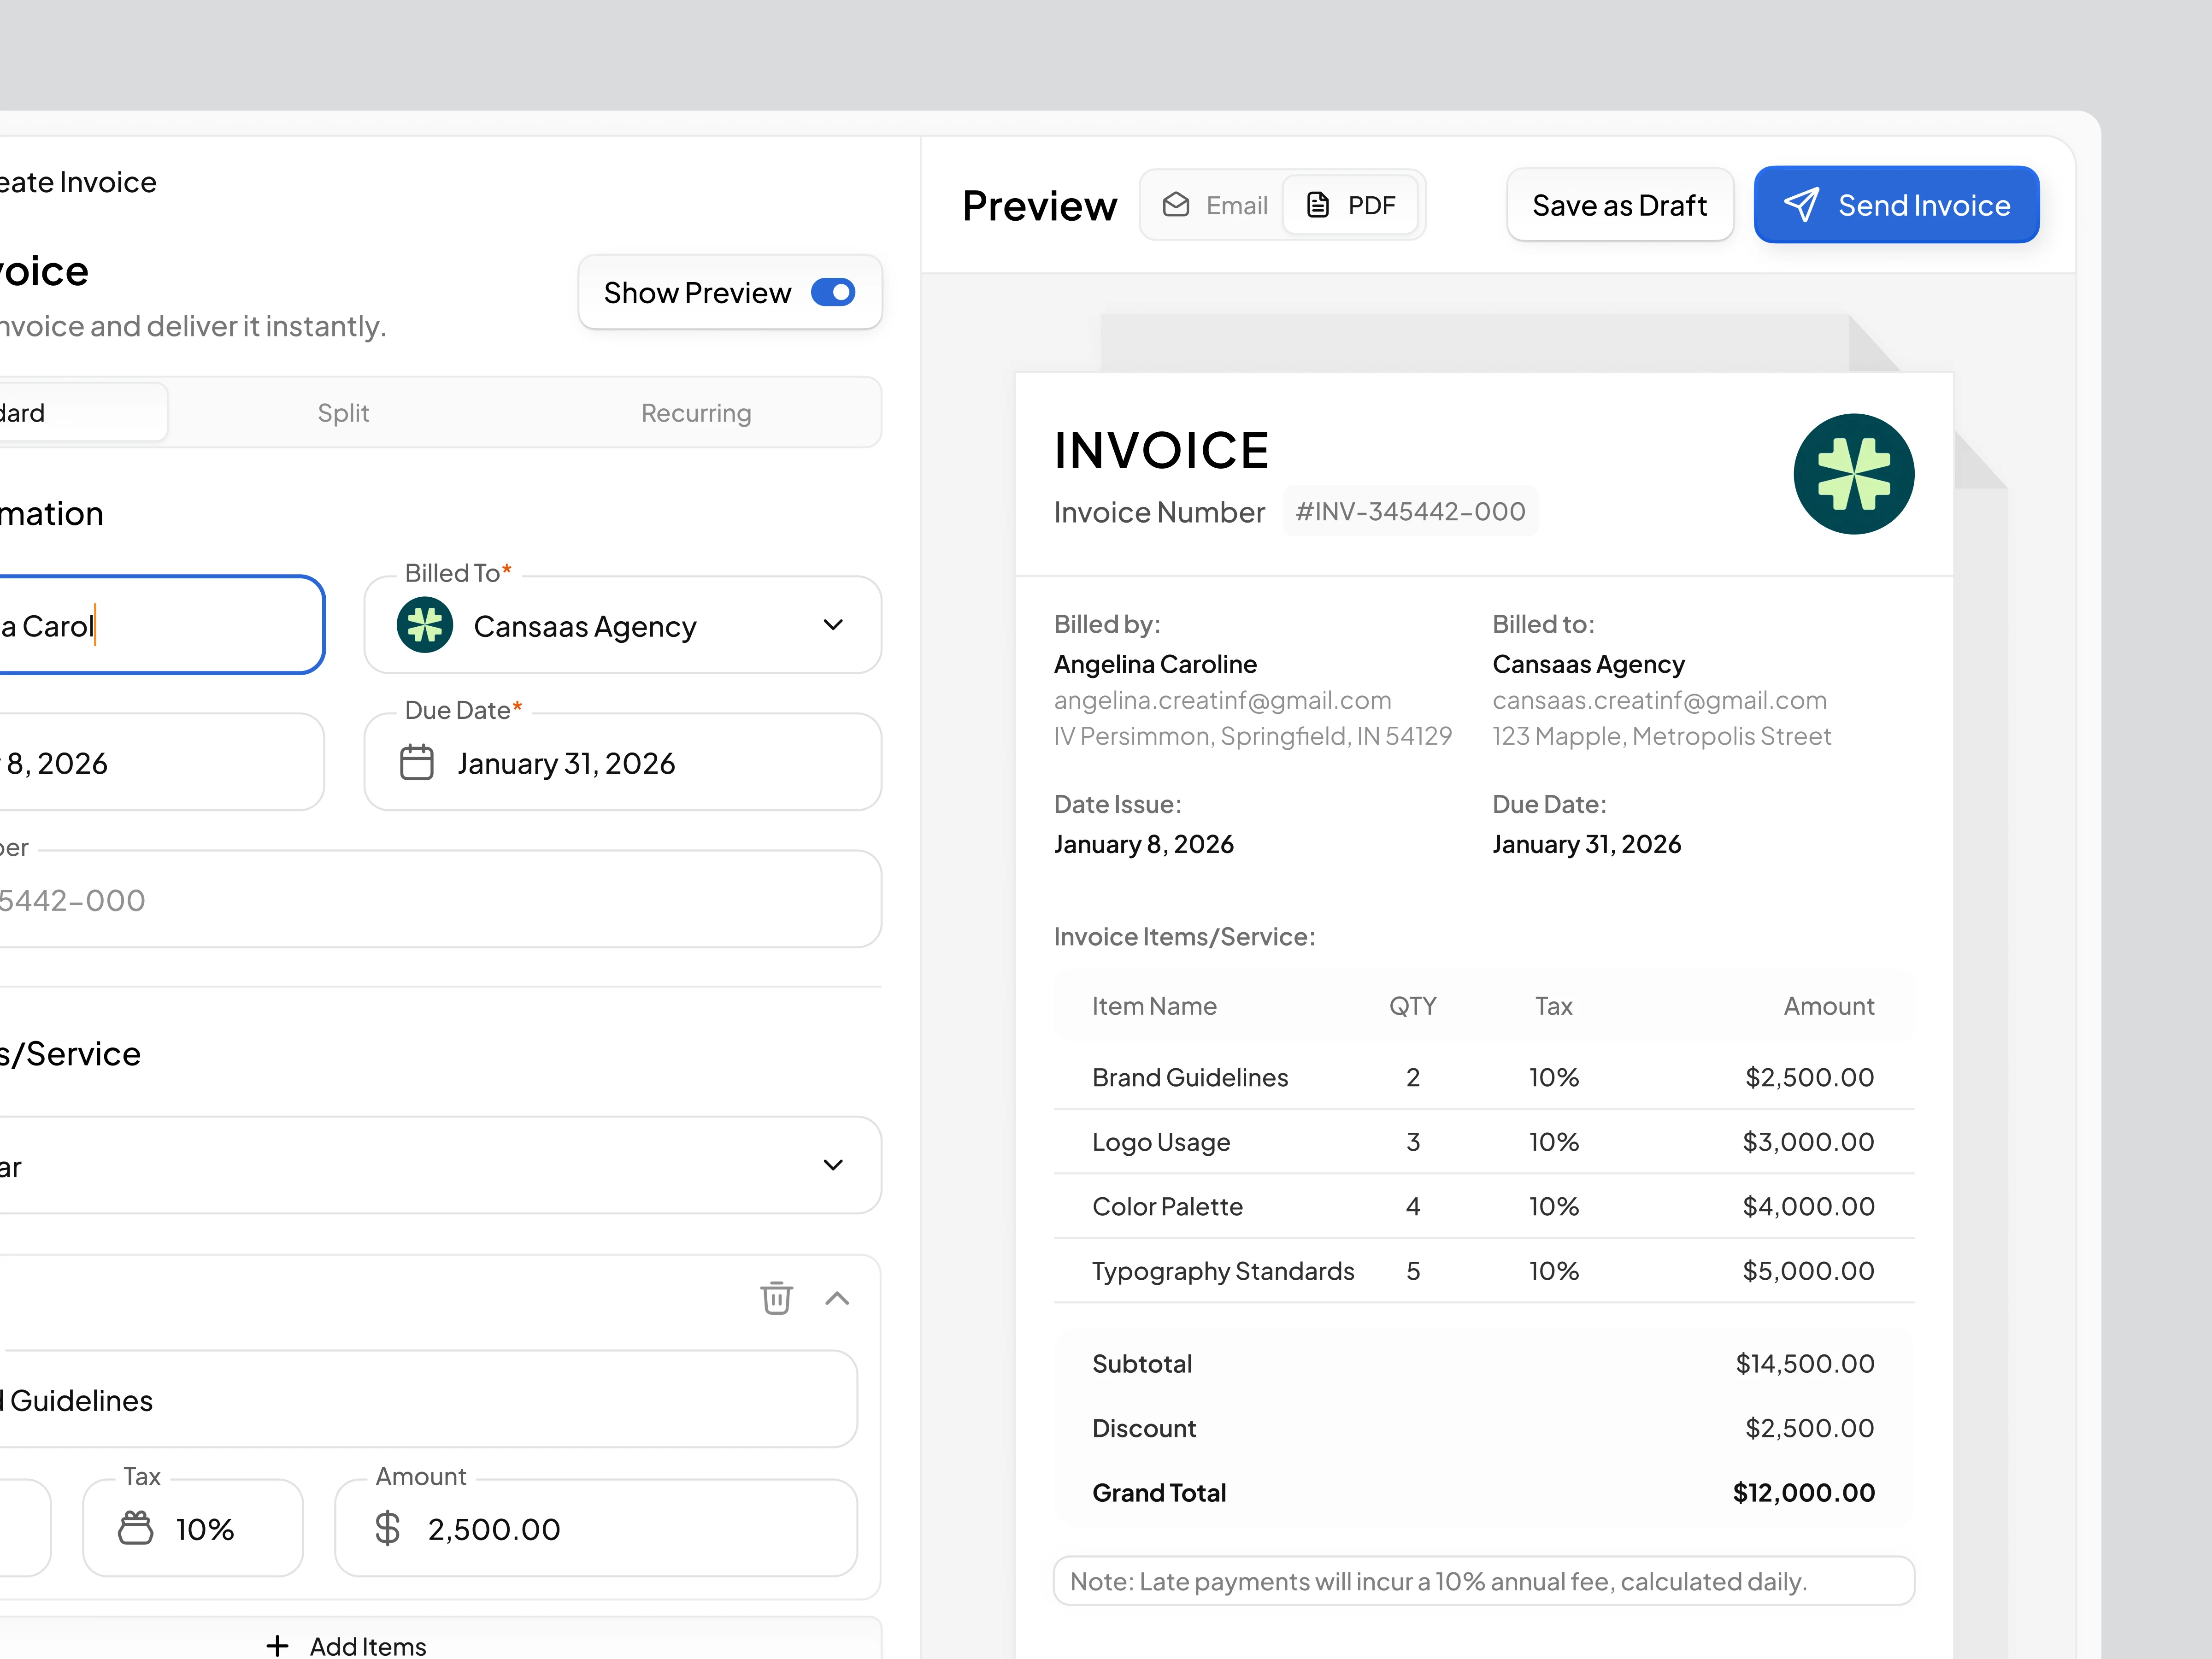
Task: Click the Cansaas Agency avatar in Billed To
Action: [x=425, y=625]
